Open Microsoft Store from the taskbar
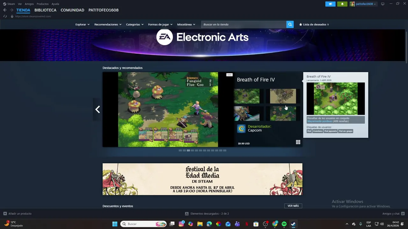408x229 pixels. (256, 224)
